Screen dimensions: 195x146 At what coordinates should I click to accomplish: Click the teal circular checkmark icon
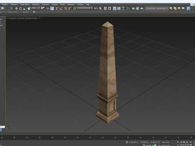click(193, 9)
